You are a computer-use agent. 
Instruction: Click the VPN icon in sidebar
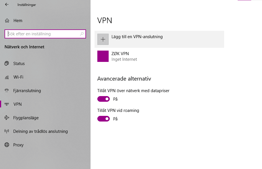pyautogui.click(x=7, y=104)
